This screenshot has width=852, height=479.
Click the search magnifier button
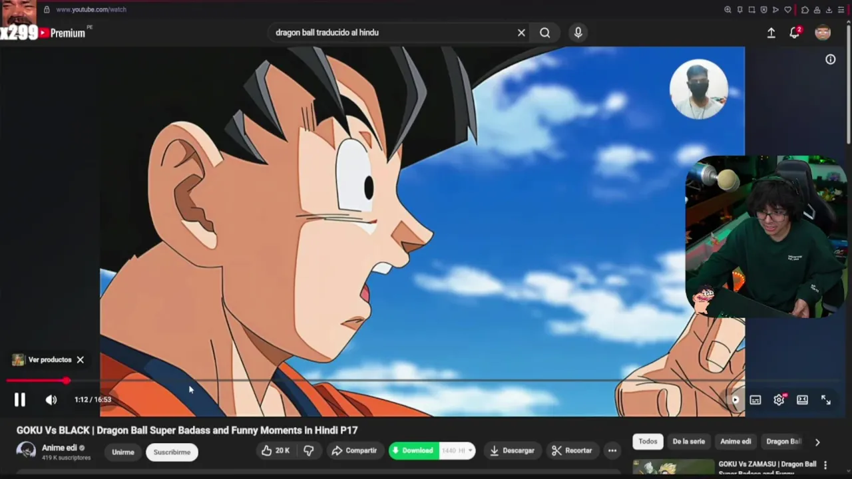pos(545,33)
